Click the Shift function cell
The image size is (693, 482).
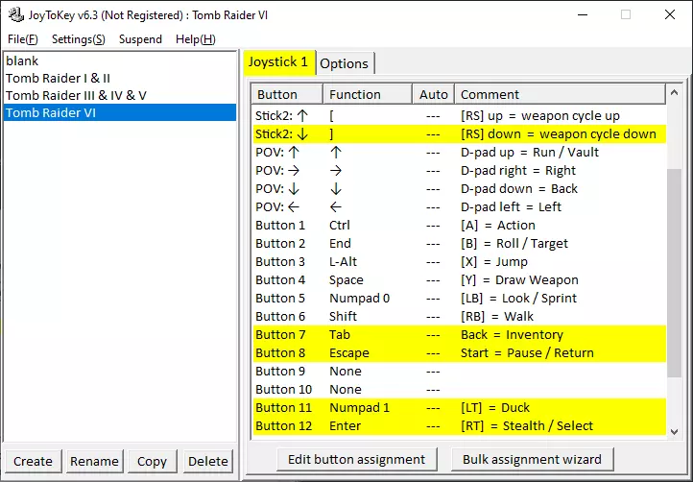343,317
